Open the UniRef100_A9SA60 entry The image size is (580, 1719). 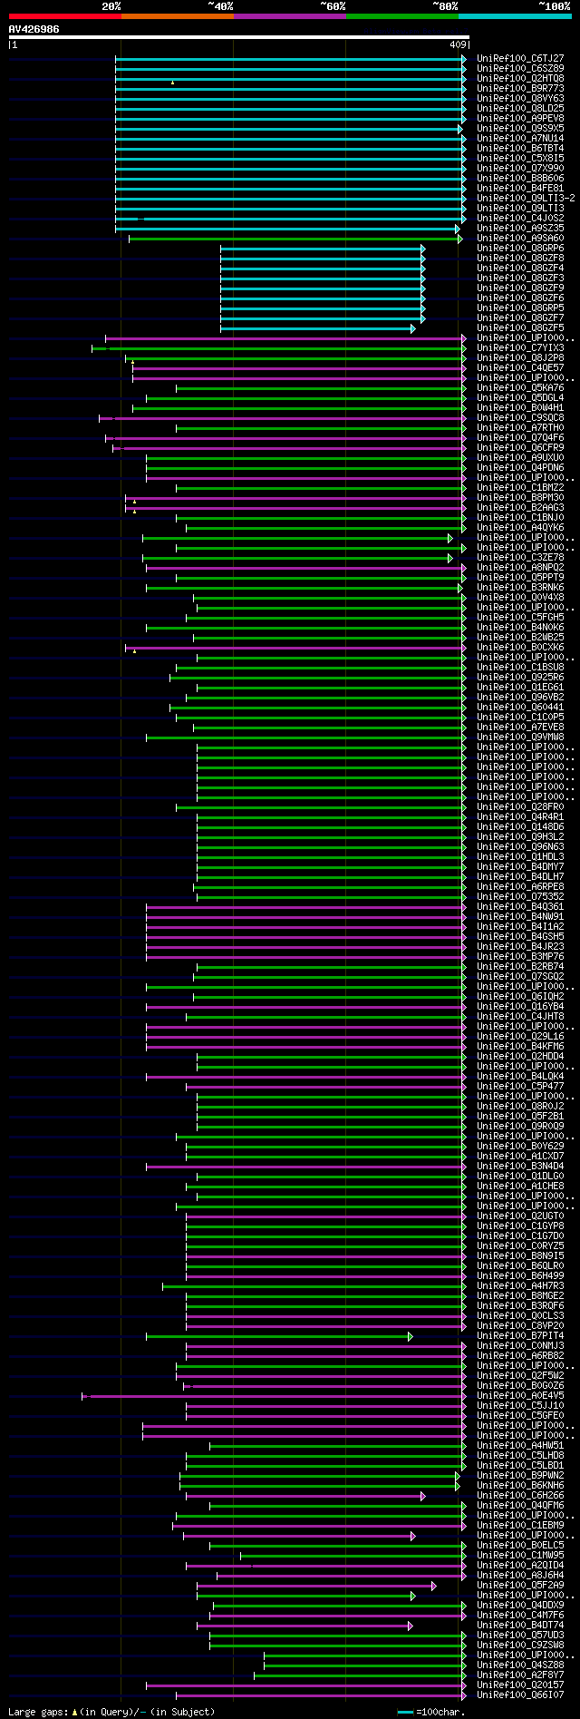pos(520,238)
